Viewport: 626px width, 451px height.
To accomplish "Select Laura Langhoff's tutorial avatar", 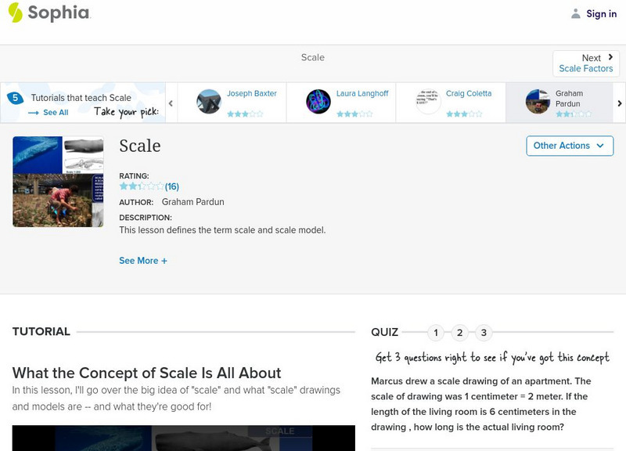I will (317, 100).
